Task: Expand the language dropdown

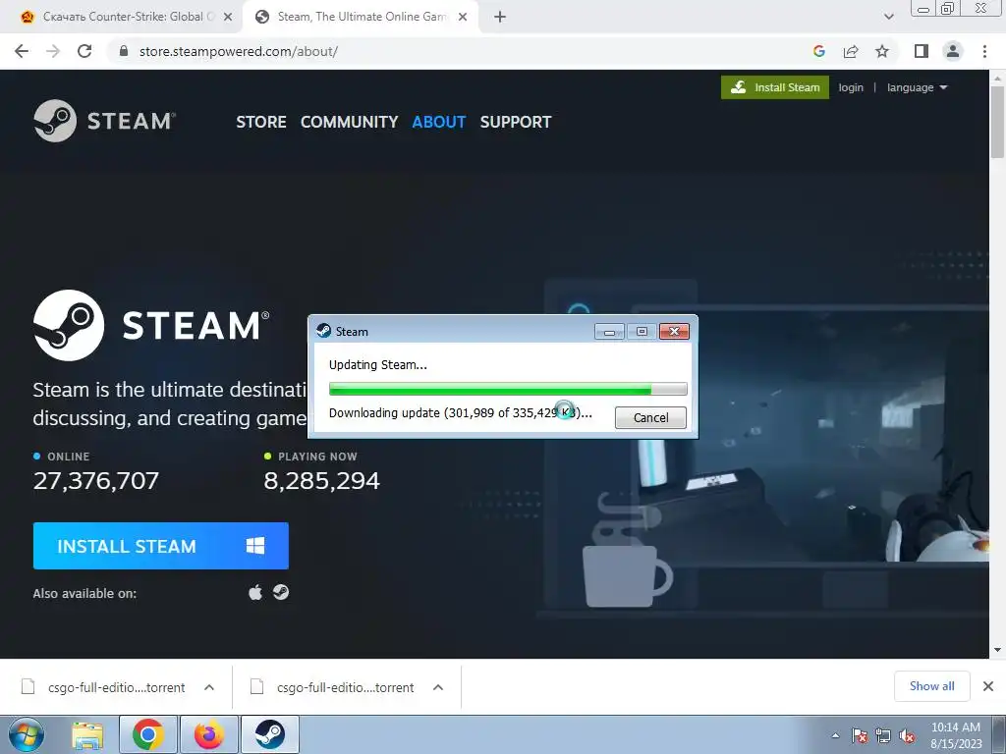Action: pyautogui.click(x=917, y=87)
